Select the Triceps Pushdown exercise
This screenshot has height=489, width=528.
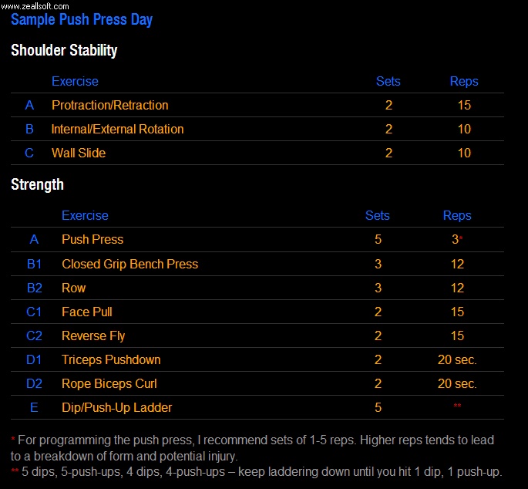tap(111, 359)
